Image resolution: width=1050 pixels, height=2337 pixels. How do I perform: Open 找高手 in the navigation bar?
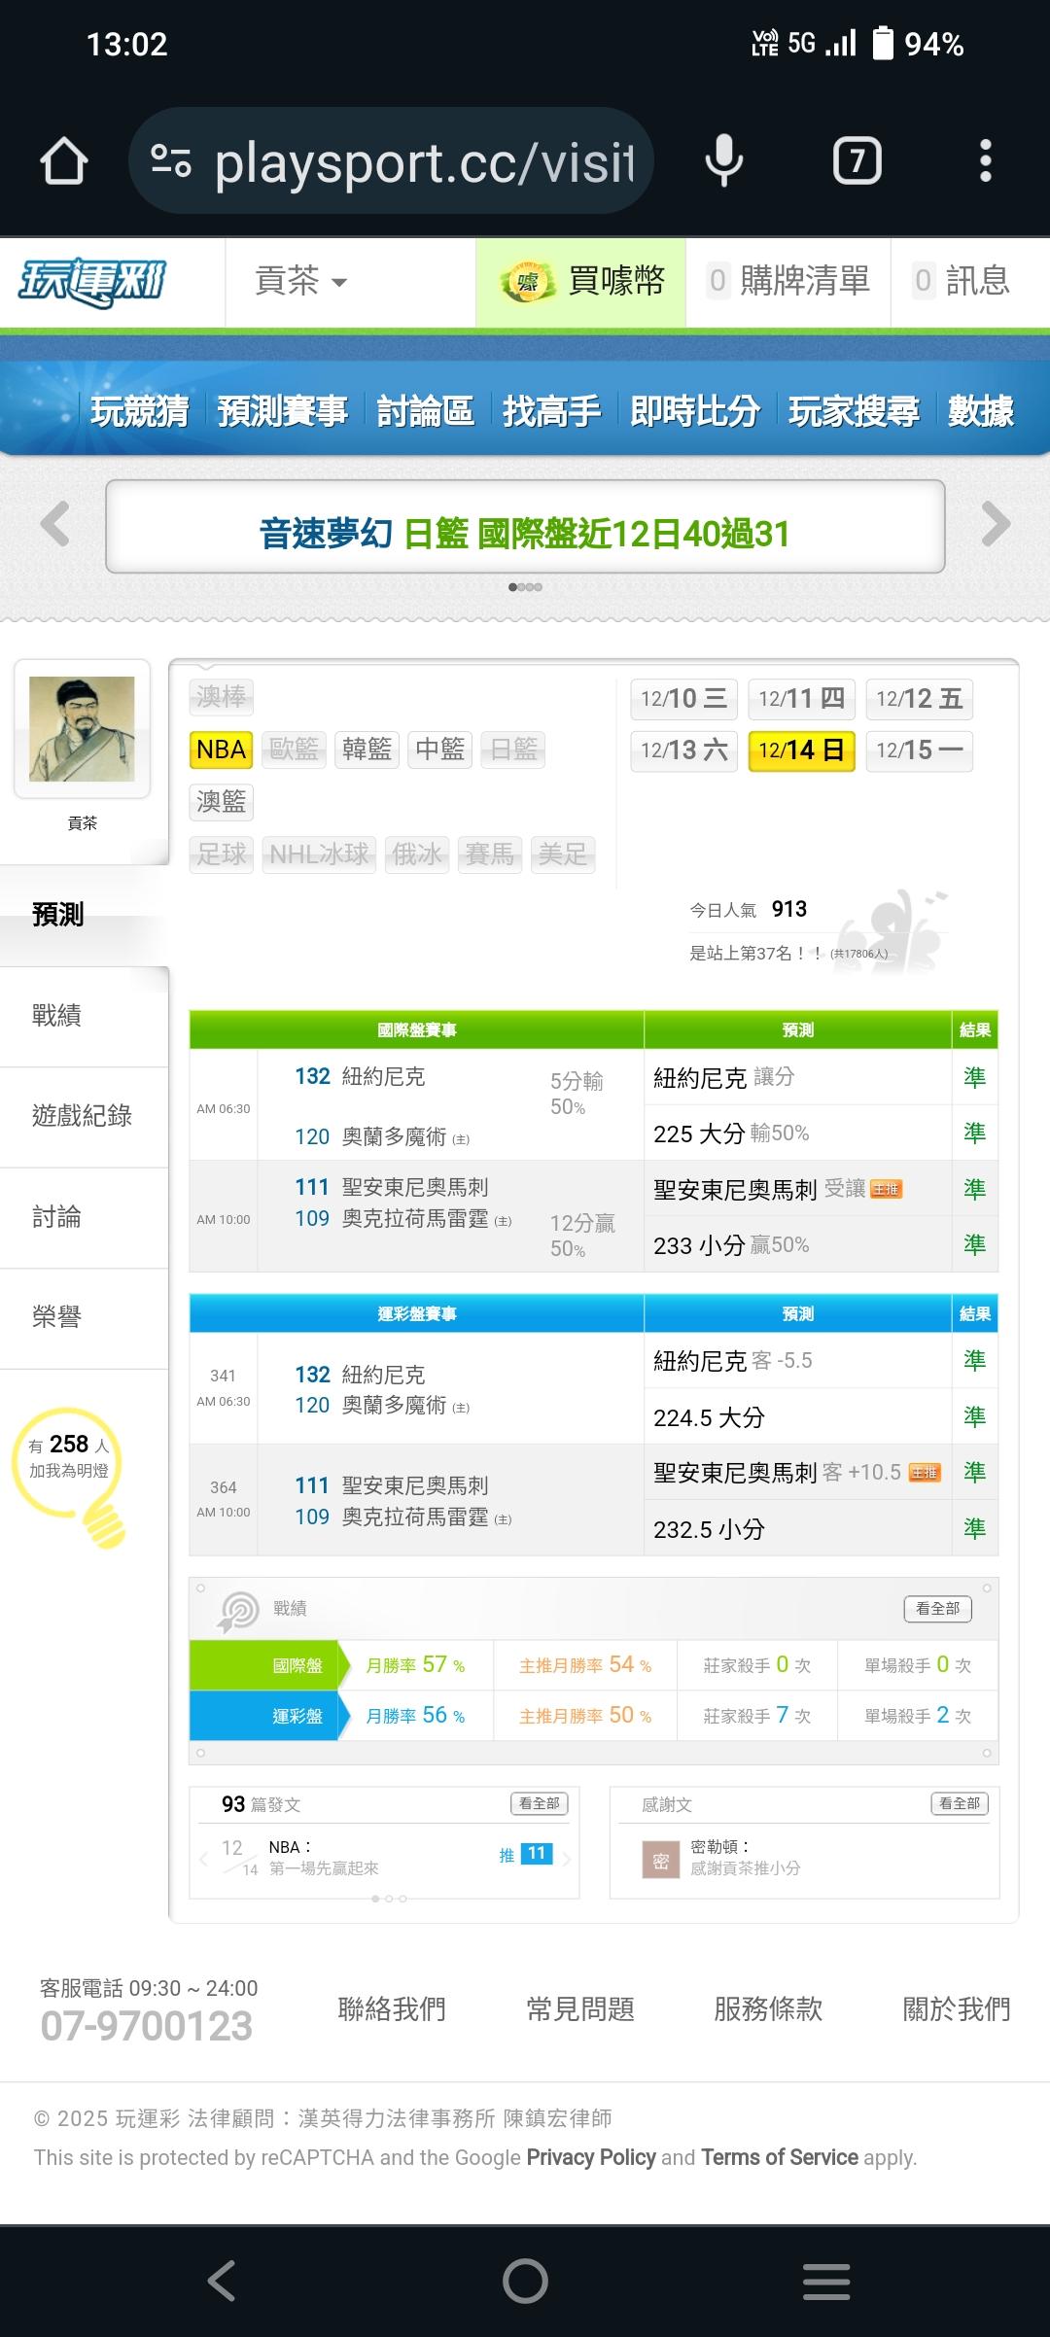(x=551, y=411)
